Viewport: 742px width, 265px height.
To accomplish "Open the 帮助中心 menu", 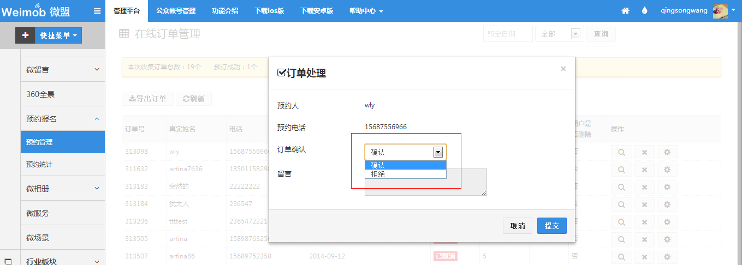I will pyautogui.click(x=366, y=11).
